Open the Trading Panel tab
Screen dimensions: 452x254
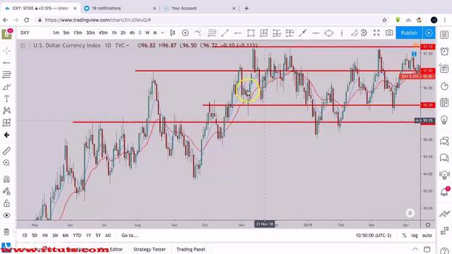click(191, 249)
